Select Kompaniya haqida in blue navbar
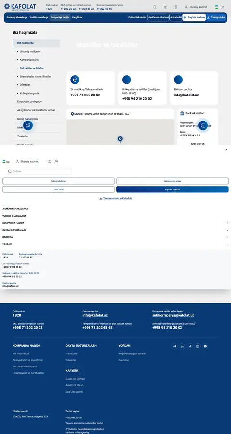Image resolution: width=231 pixels, height=434 pixels. (60, 17)
